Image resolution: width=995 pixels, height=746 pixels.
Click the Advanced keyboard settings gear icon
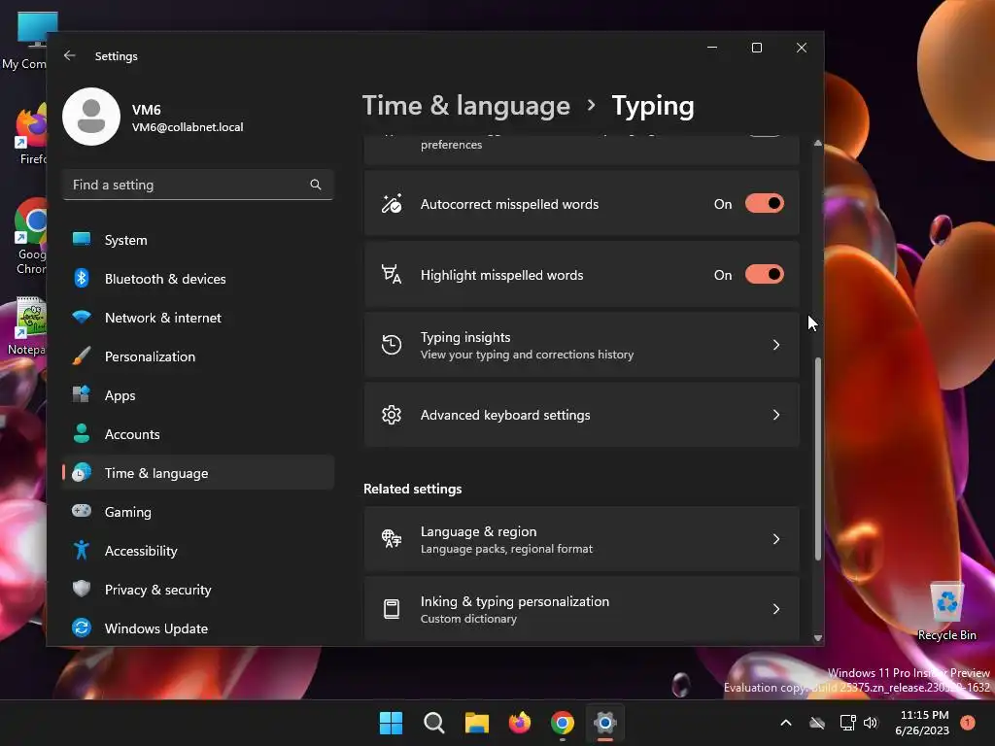pyautogui.click(x=392, y=415)
